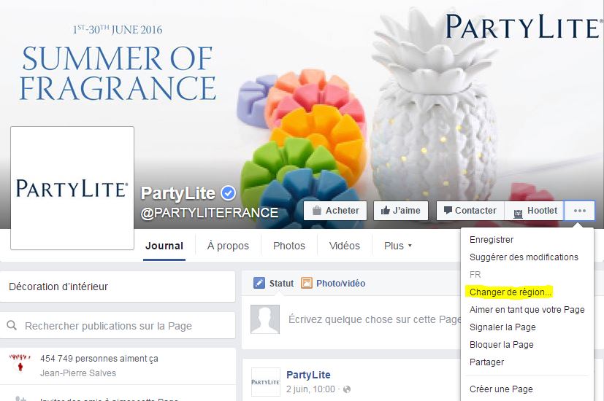Screen dimensions: 604x401
Task: Select Signaler la Page menu entry
Action: [x=502, y=327]
